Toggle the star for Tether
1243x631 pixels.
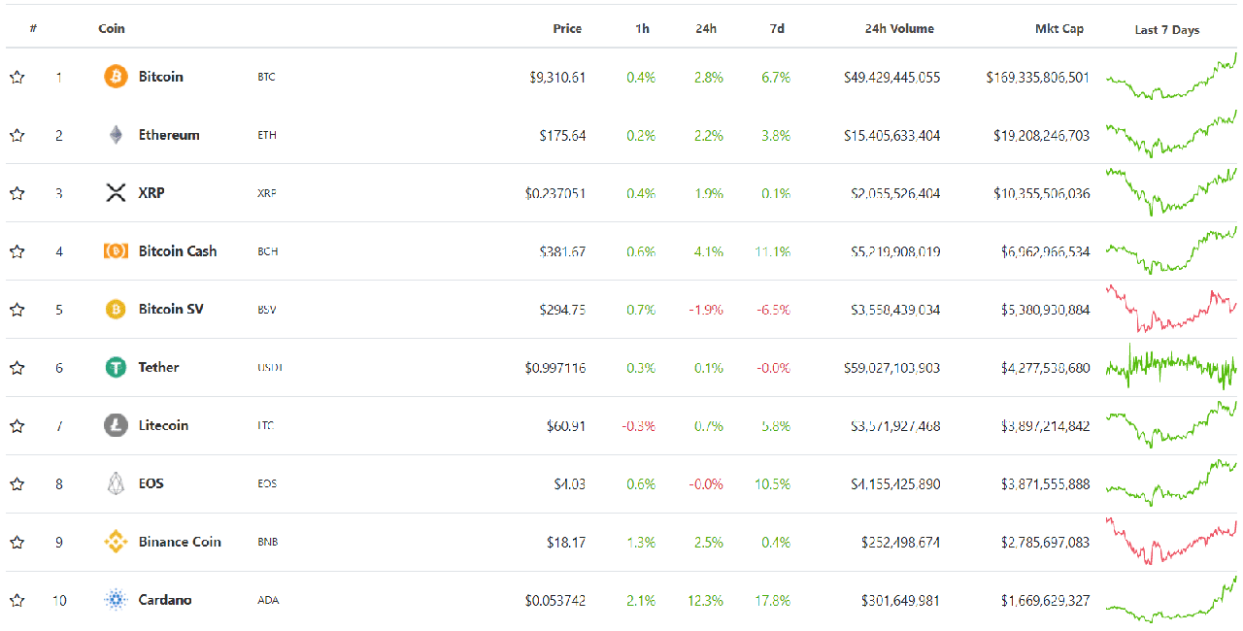point(17,368)
